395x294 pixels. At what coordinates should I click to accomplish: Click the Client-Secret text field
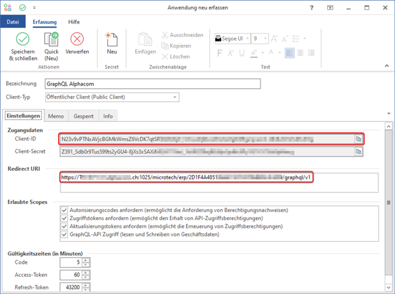[207, 152]
